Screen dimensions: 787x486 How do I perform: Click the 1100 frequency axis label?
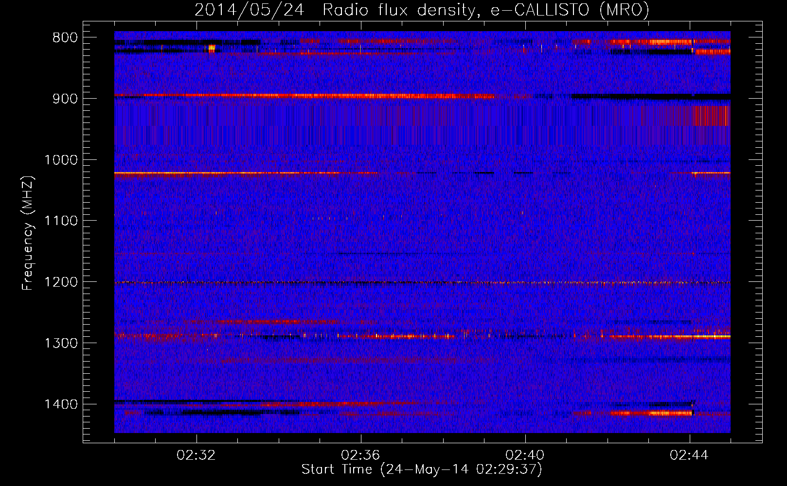pos(61,221)
